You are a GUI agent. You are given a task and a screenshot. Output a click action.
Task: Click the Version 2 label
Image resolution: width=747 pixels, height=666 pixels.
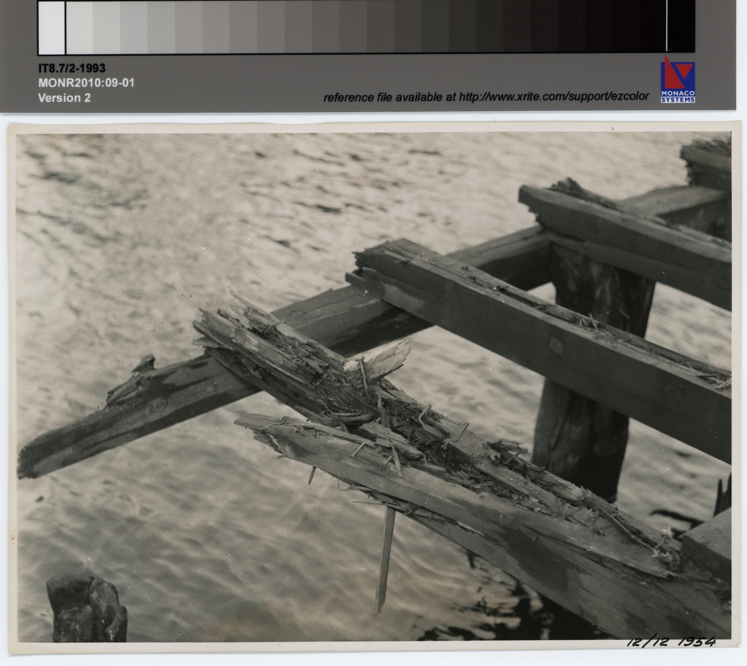point(64,98)
